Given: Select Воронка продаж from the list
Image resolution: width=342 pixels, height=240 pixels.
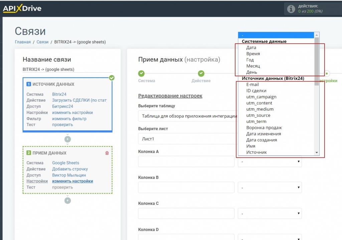Looking at the screenshot, I should click(x=276, y=128).
